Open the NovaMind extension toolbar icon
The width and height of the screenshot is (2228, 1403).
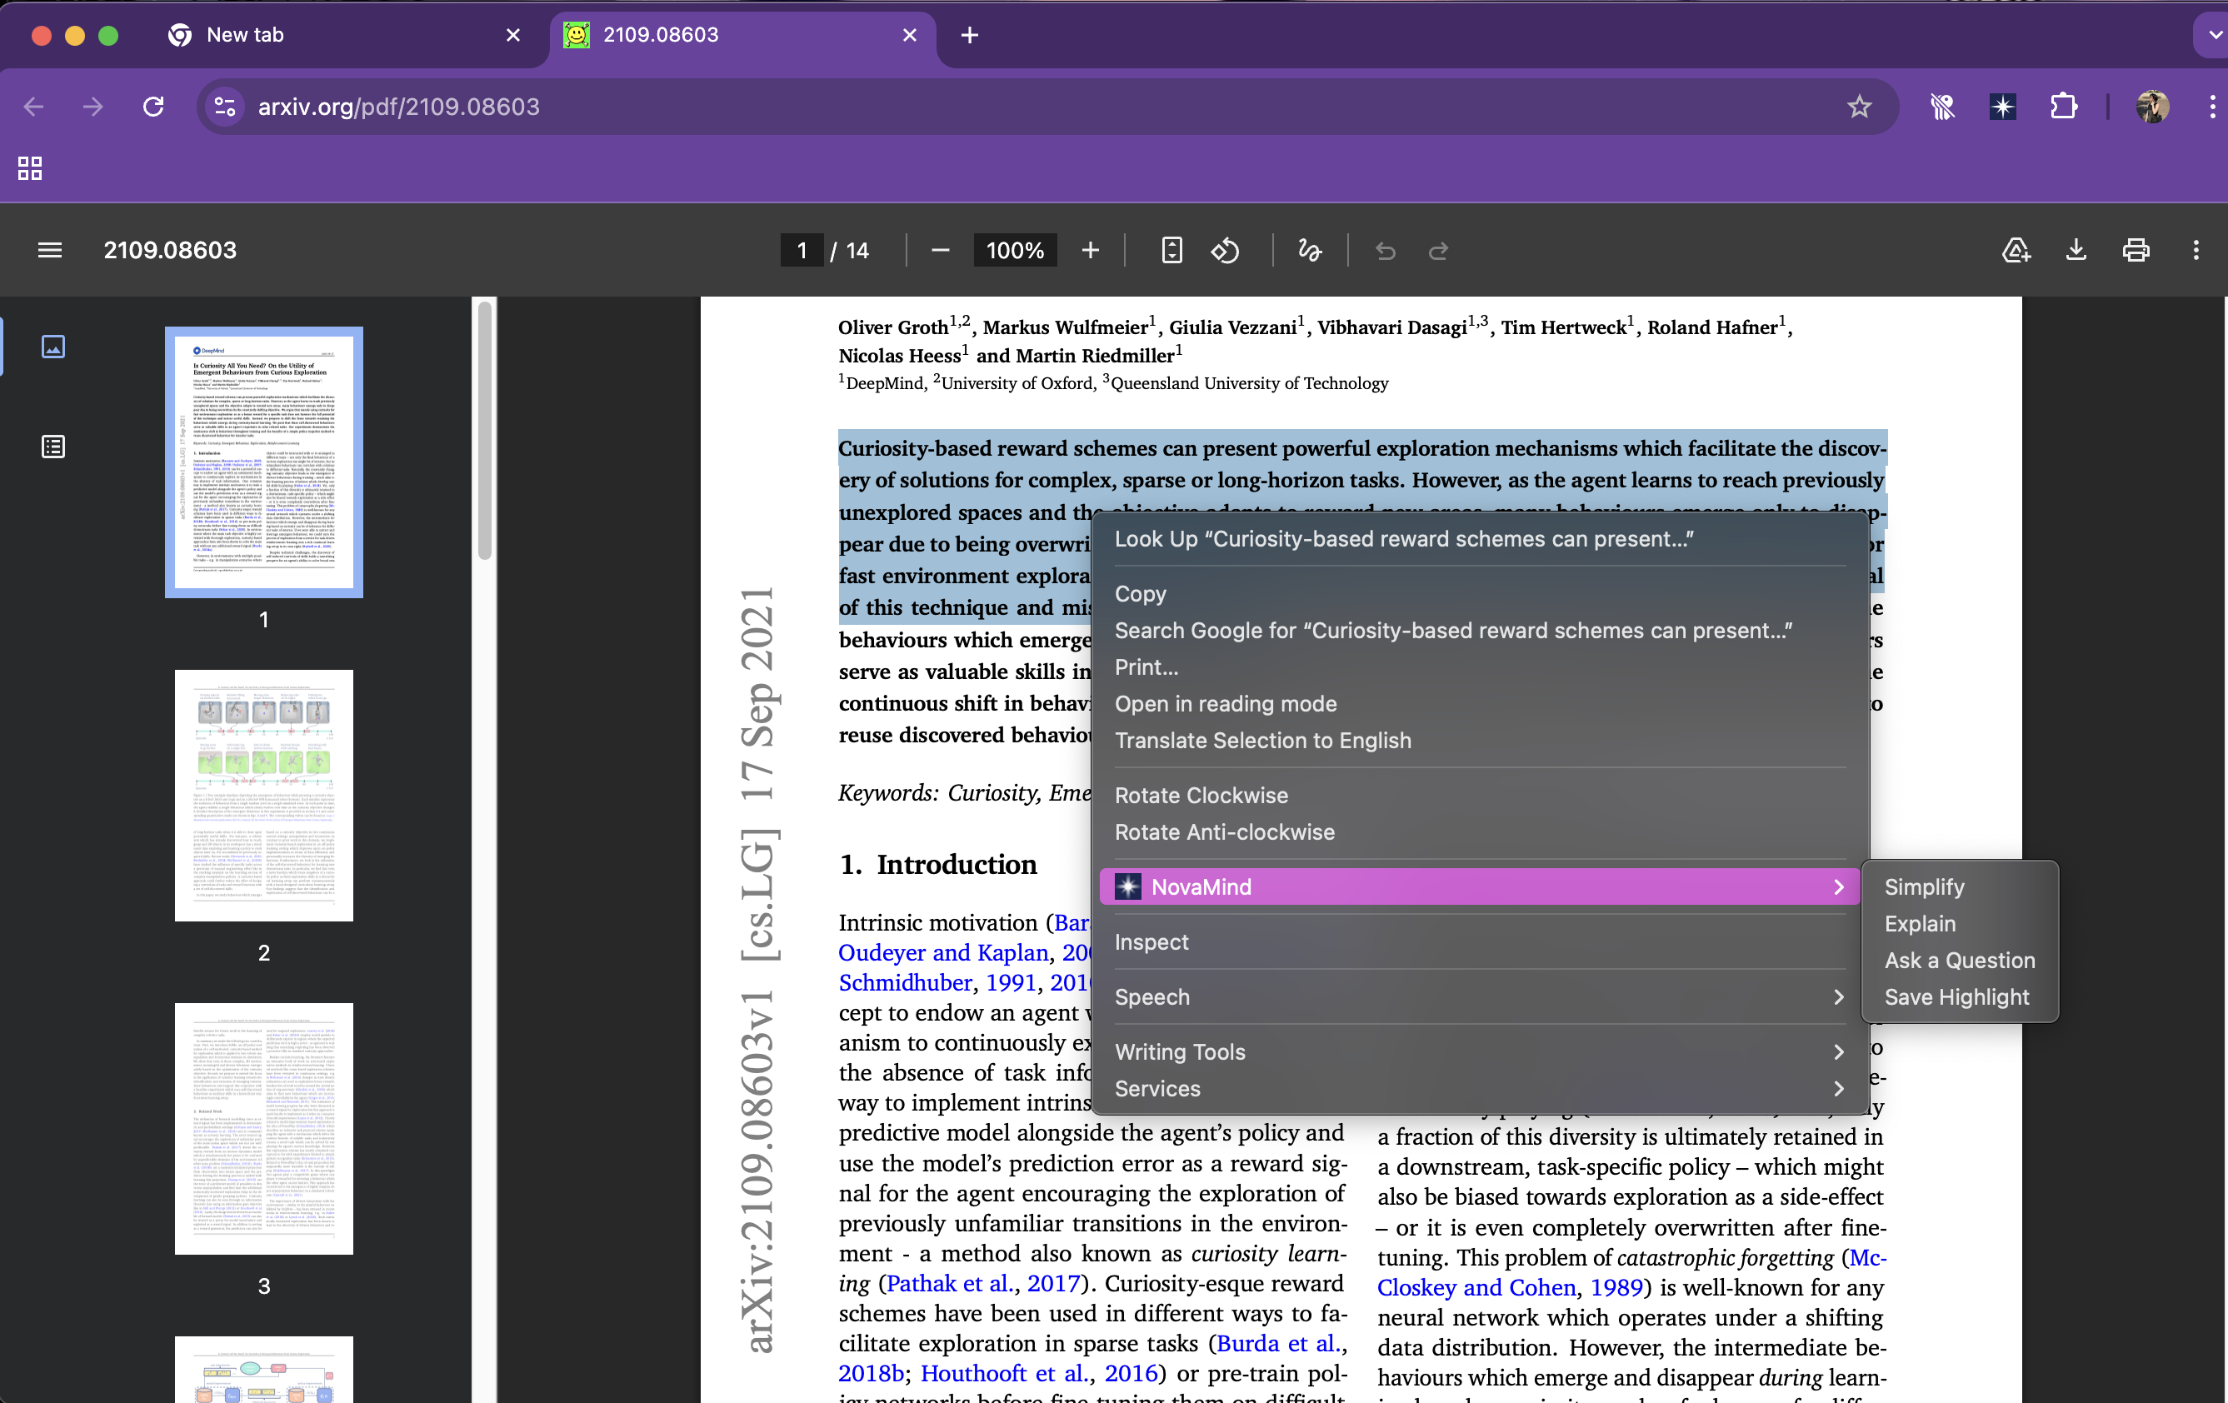coord(2003,107)
